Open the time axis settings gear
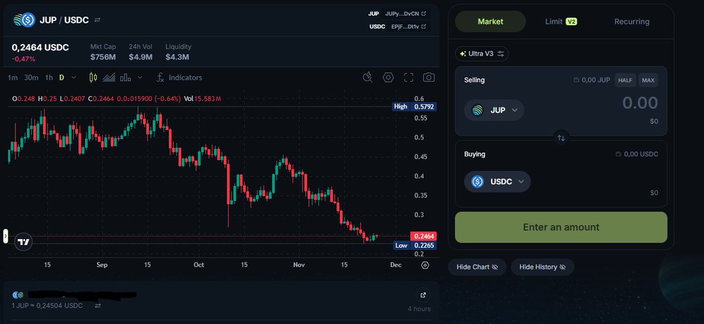 (425, 265)
